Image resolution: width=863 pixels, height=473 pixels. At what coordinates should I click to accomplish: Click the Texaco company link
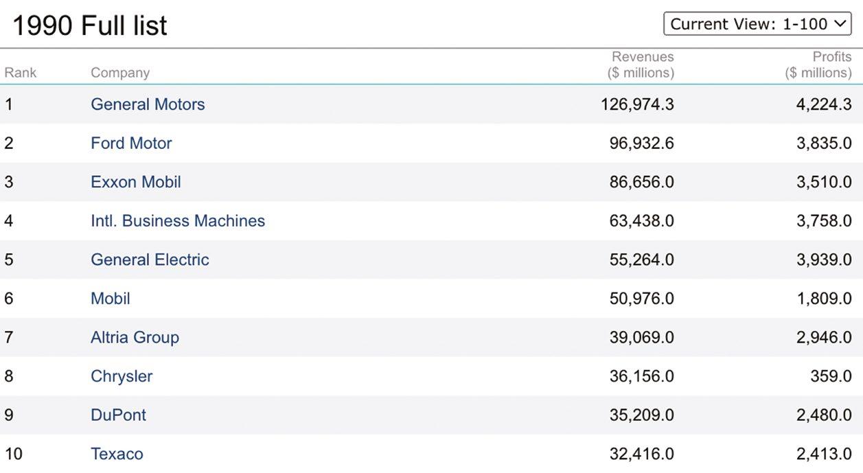117,454
